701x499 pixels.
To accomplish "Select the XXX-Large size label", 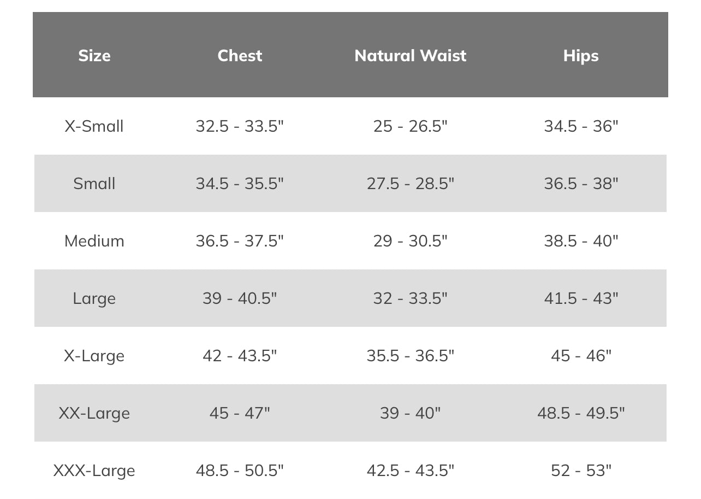I will [x=94, y=471].
